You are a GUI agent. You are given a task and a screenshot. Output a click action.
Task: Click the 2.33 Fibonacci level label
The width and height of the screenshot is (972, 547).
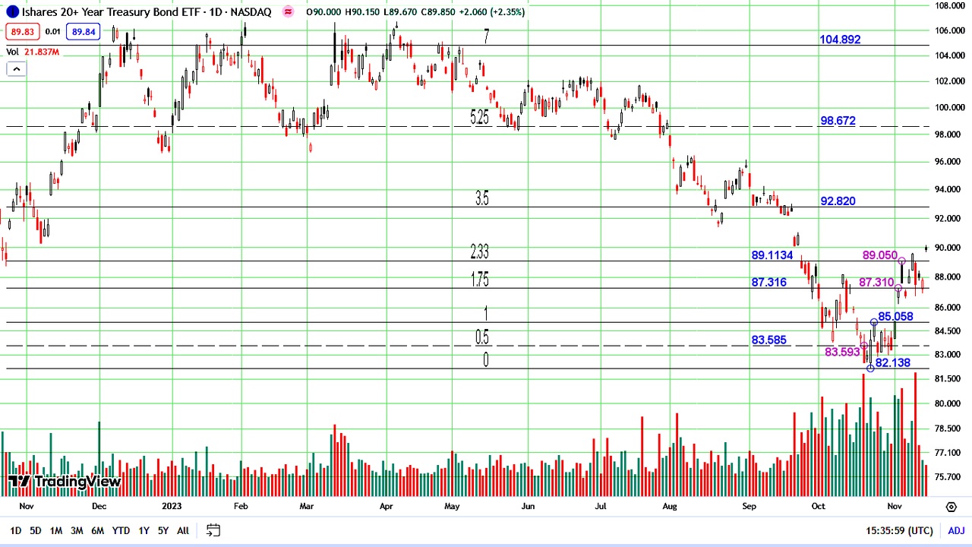[x=480, y=253]
